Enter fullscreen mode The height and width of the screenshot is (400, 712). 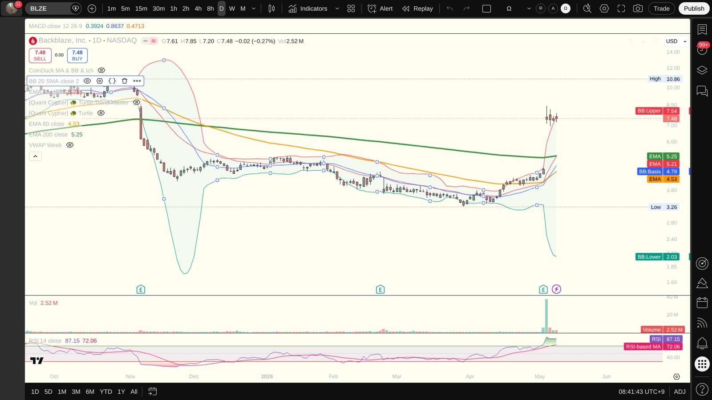tap(621, 8)
